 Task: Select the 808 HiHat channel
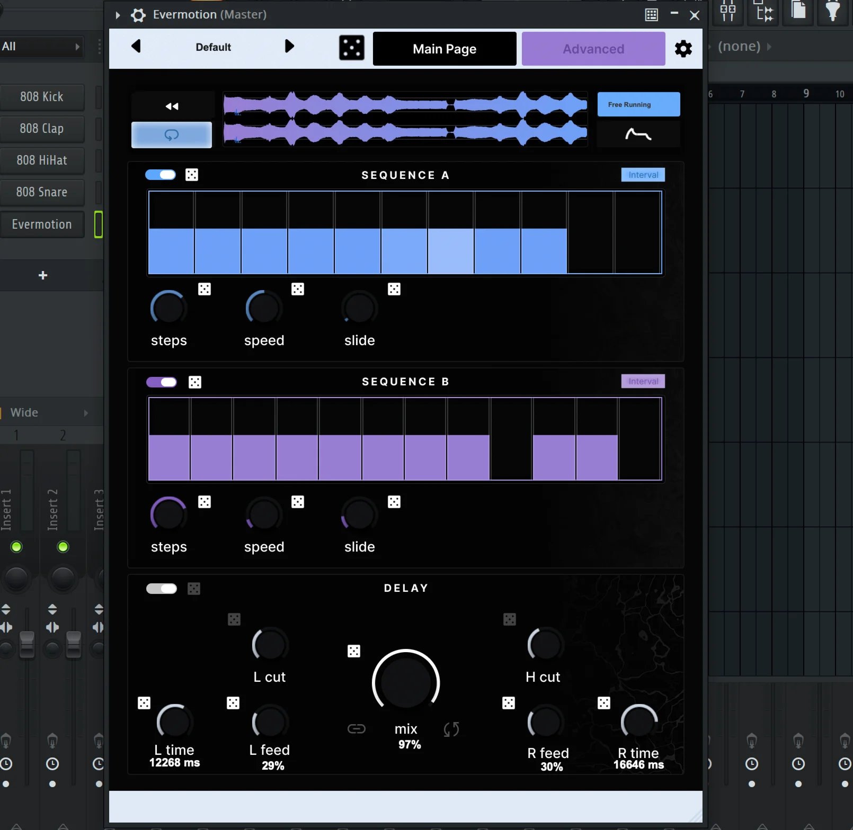(42, 160)
